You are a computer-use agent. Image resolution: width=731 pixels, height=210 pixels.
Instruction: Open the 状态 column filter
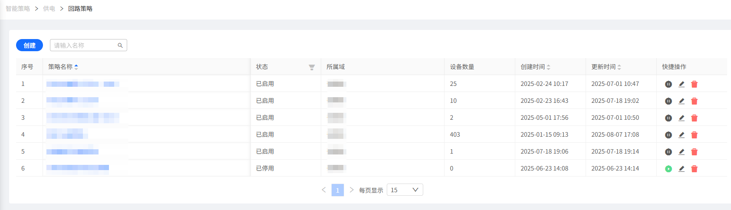tap(312, 67)
